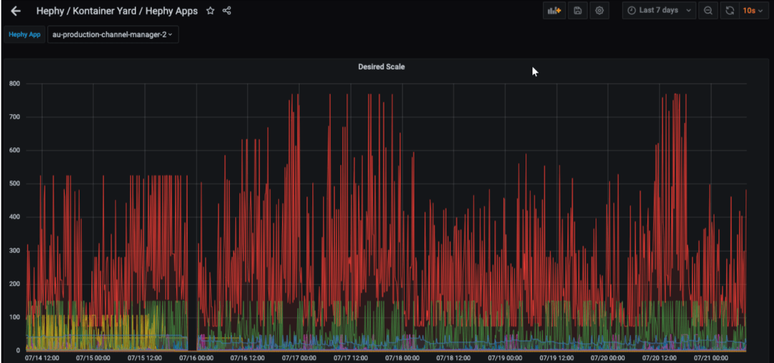Click the 07/17 00:00 time axis label

point(300,358)
